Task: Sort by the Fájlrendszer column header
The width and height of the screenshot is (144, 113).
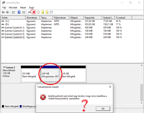Action: (x=61, y=18)
